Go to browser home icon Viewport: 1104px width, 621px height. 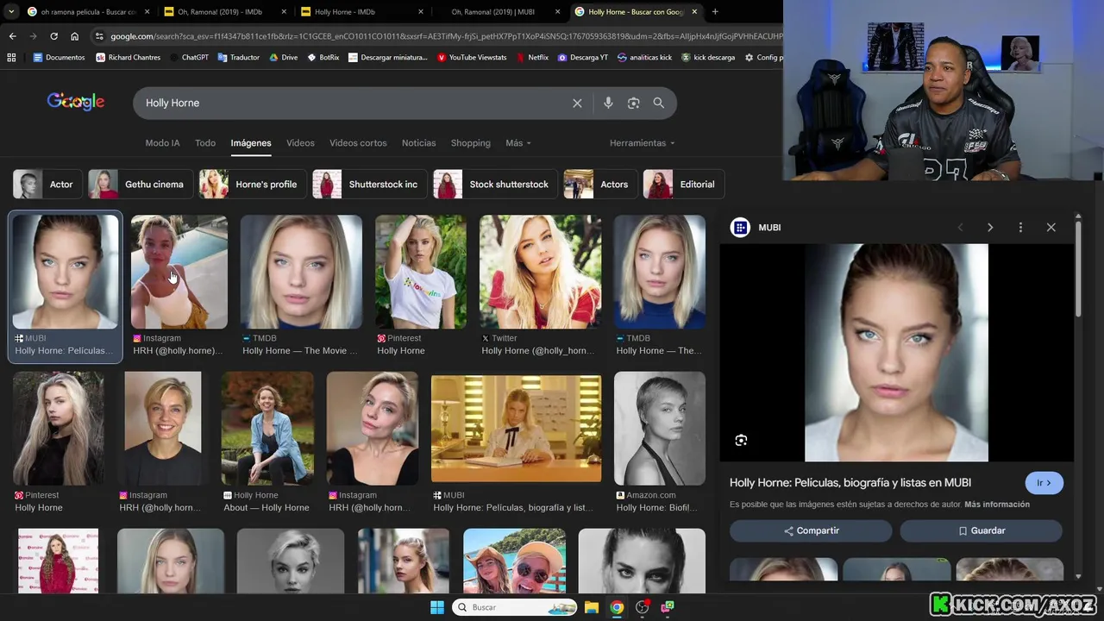74,36
